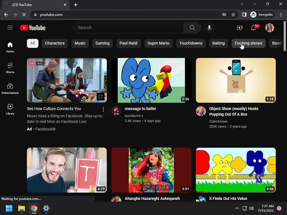The width and height of the screenshot is (287, 215).
Task: Open buchitomil x channel avatar
Action: pos(116,111)
